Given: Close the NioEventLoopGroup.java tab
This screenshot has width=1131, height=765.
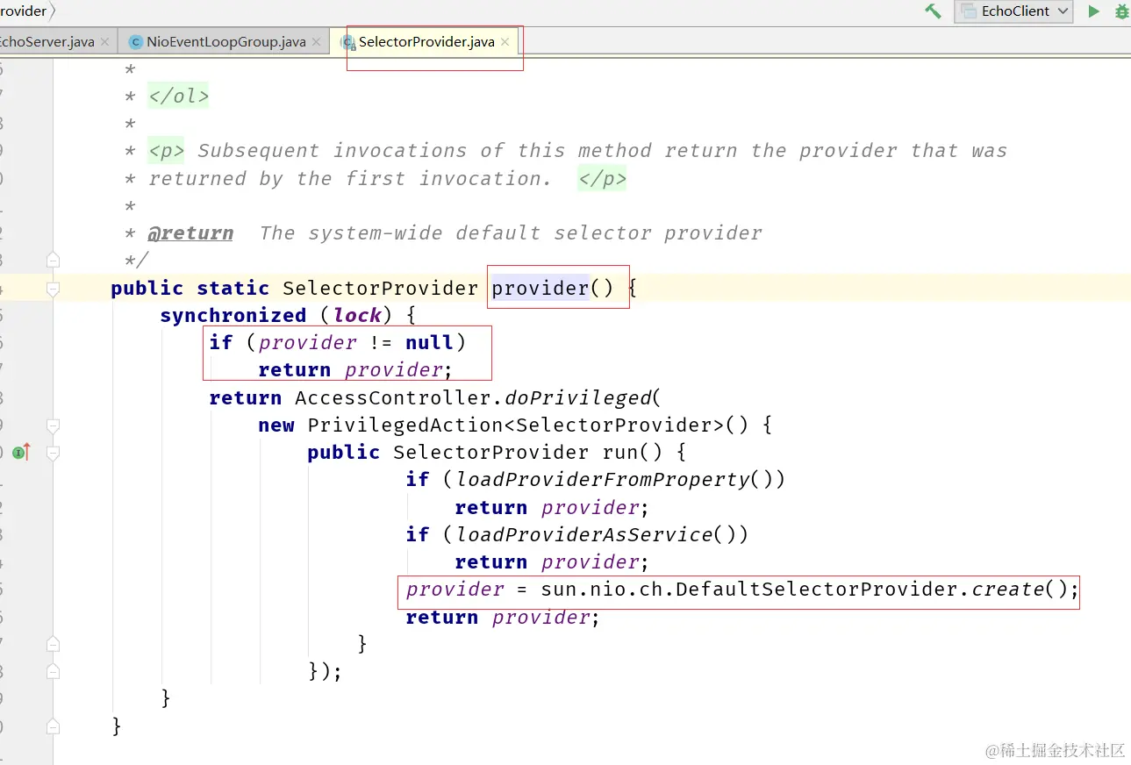Looking at the screenshot, I should [317, 42].
